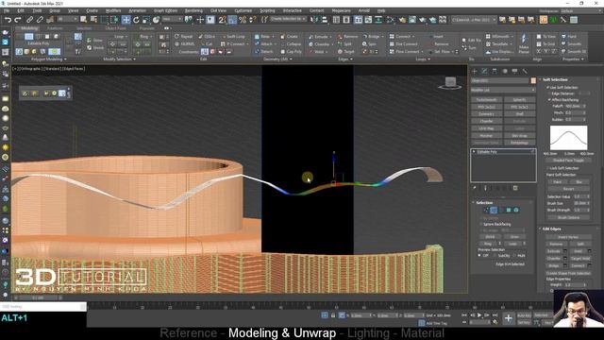604x340 pixels.
Task: Toggle the 2.5D Snaps icon
Action: pyautogui.click(x=223, y=20)
